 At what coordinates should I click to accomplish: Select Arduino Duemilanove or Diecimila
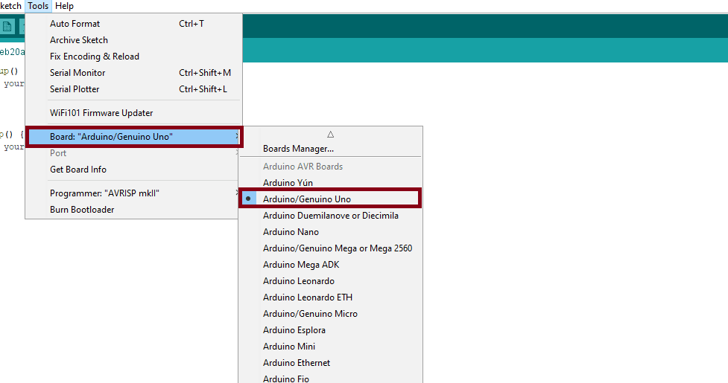330,216
